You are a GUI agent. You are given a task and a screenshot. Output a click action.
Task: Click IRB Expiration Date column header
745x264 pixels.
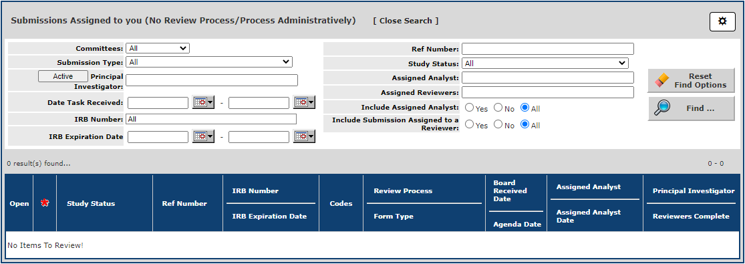pyautogui.click(x=269, y=216)
